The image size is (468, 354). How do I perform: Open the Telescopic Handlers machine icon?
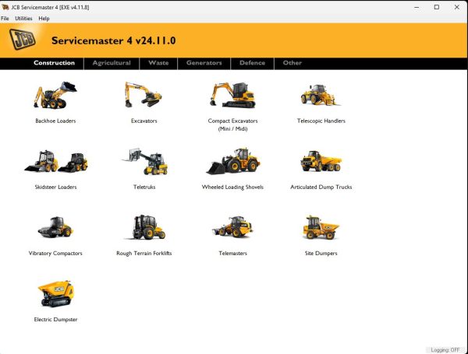tap(321, 95)
